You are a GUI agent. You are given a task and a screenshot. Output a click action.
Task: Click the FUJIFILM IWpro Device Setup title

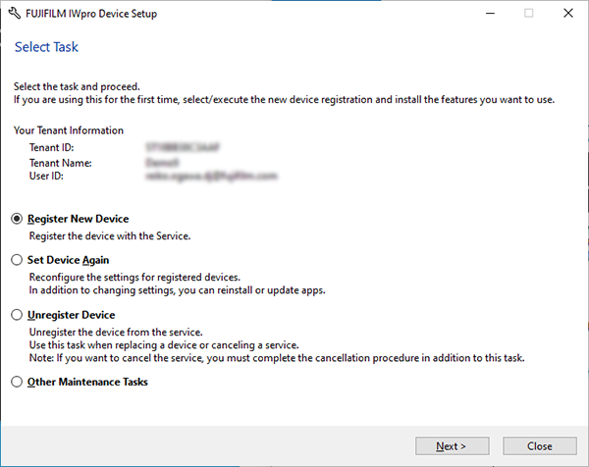click(x=91, y=14)
